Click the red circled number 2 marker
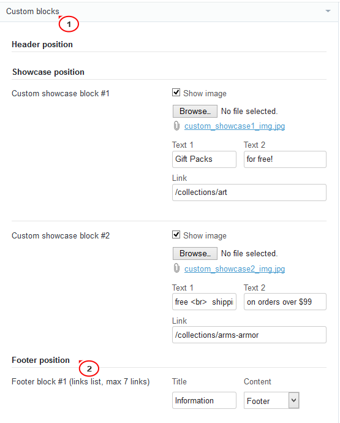Image resolution: width=340 pixels, height=423 pixels. click(x=89, y=368)
